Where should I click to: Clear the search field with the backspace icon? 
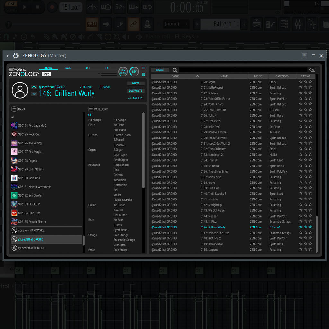point(312,70)
